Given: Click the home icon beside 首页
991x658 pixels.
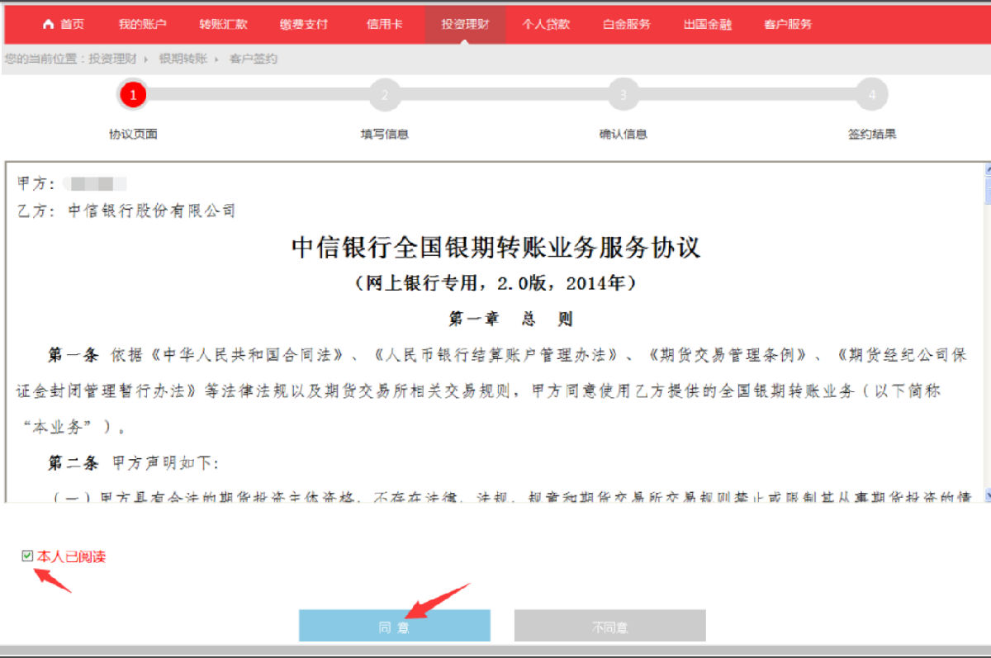Looking at the screenshot, I should (48, 25).
